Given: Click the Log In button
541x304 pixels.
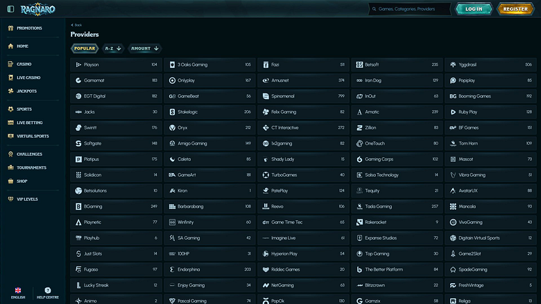Looking at the screenshot, I should point(474,9).
